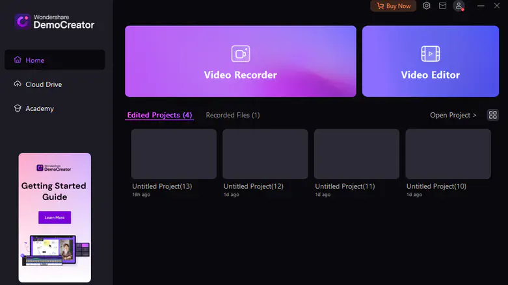Click Learn More in Getting Started Guide
The width and height of the screenshot is (508, 285).
tap(55, 217)
